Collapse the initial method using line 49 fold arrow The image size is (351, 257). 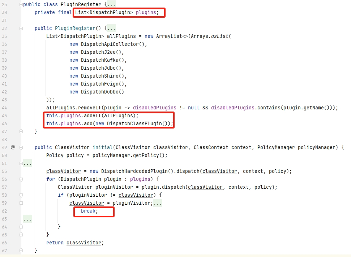tap(21, 147)
